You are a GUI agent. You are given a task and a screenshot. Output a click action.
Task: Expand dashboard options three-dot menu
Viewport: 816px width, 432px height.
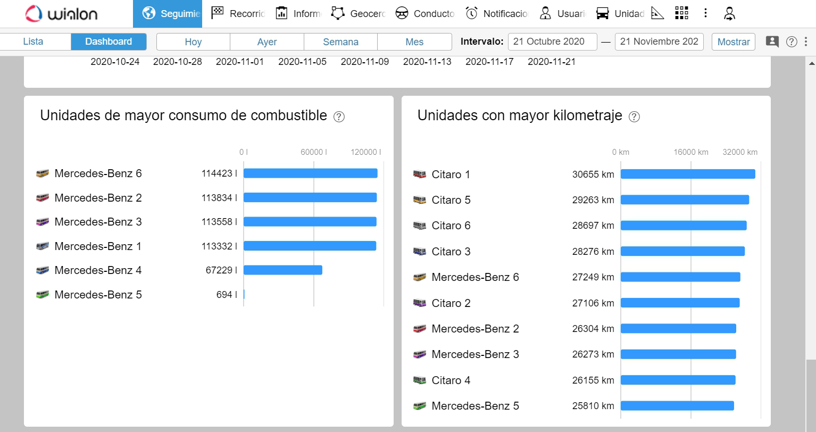806,41
